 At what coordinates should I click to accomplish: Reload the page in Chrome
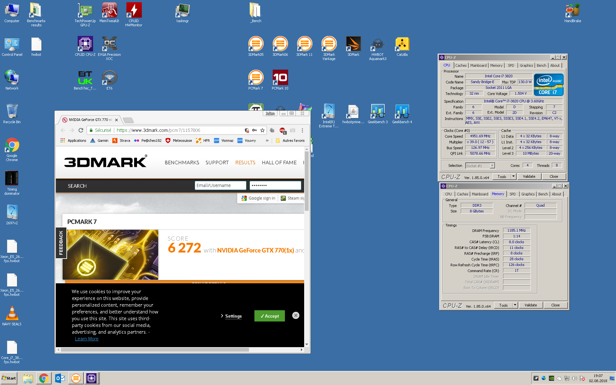click(81, 130)
